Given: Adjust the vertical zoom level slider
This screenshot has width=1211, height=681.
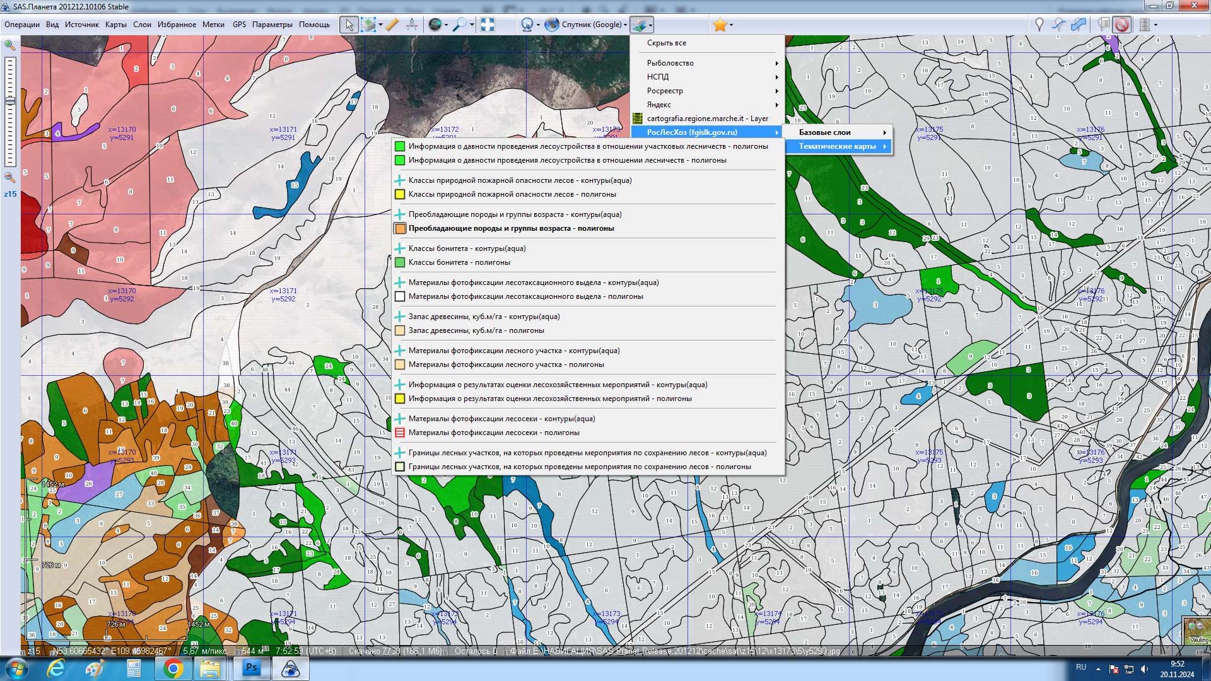Looking at the screenshot, I should click(10, 101).
